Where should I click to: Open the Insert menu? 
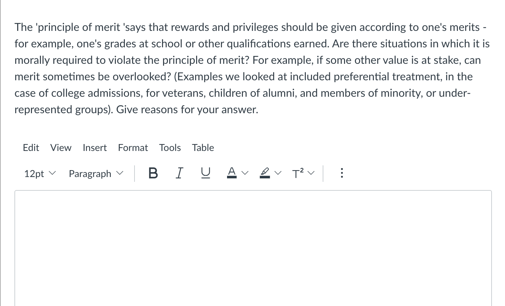pos(95,148)
